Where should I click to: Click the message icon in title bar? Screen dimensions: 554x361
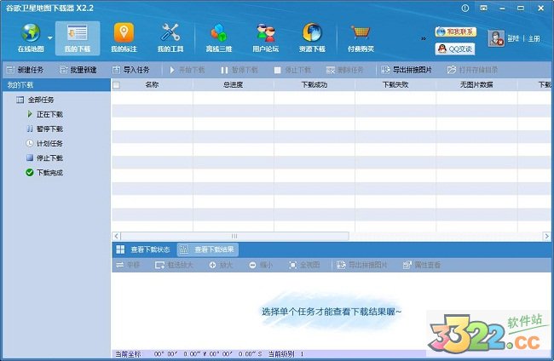point(483,9)
